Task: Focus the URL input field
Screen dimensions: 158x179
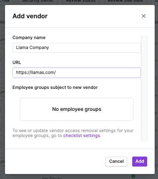Action: click(x=77, y=73)
